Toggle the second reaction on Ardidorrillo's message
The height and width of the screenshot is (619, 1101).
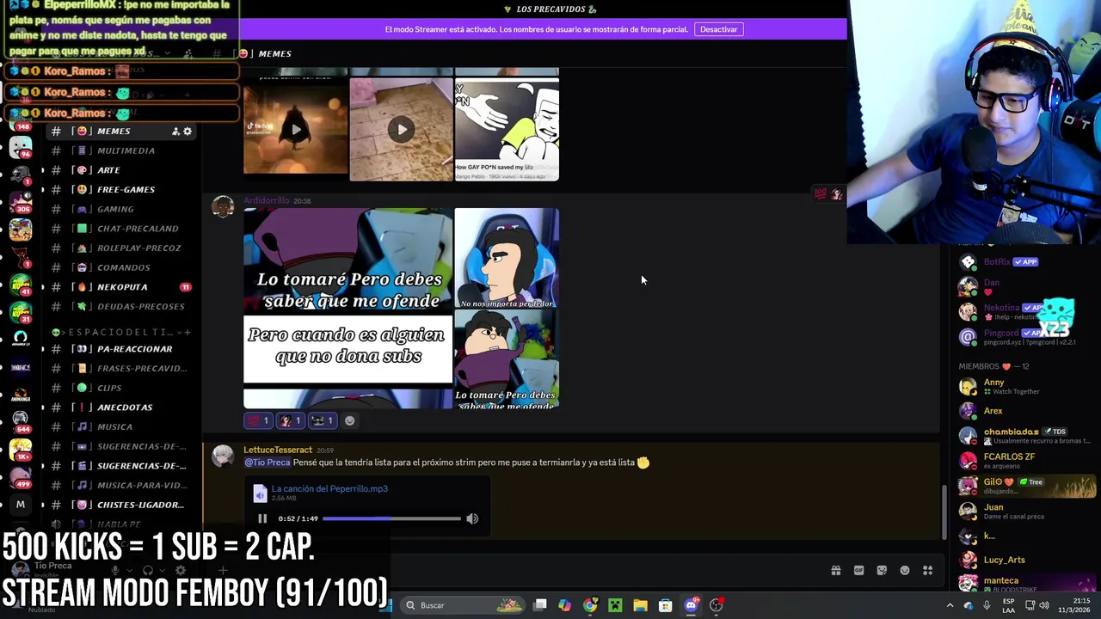290,420
